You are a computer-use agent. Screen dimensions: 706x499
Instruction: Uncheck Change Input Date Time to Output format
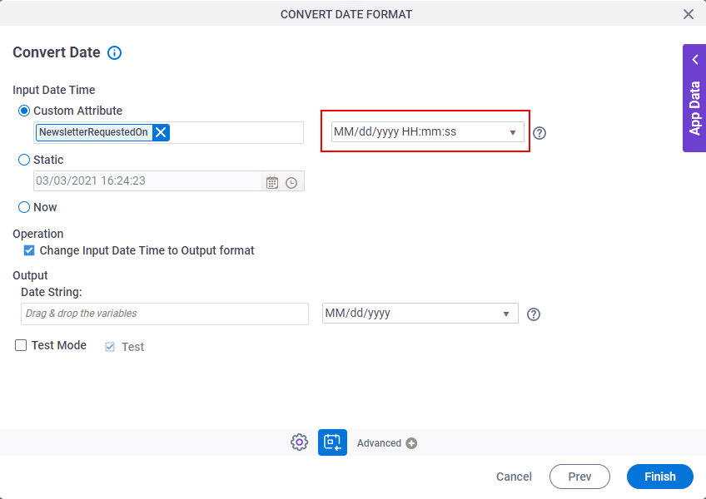[x=29, y=250]
